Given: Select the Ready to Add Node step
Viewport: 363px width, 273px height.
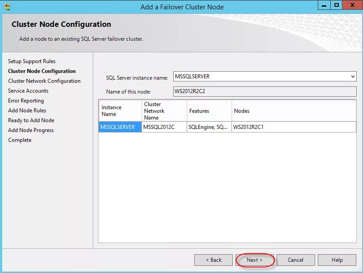Looking at the screenshot, I should [x=31, y=120].
